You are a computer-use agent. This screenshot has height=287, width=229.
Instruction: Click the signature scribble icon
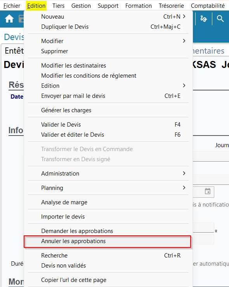tap(203, 19)
